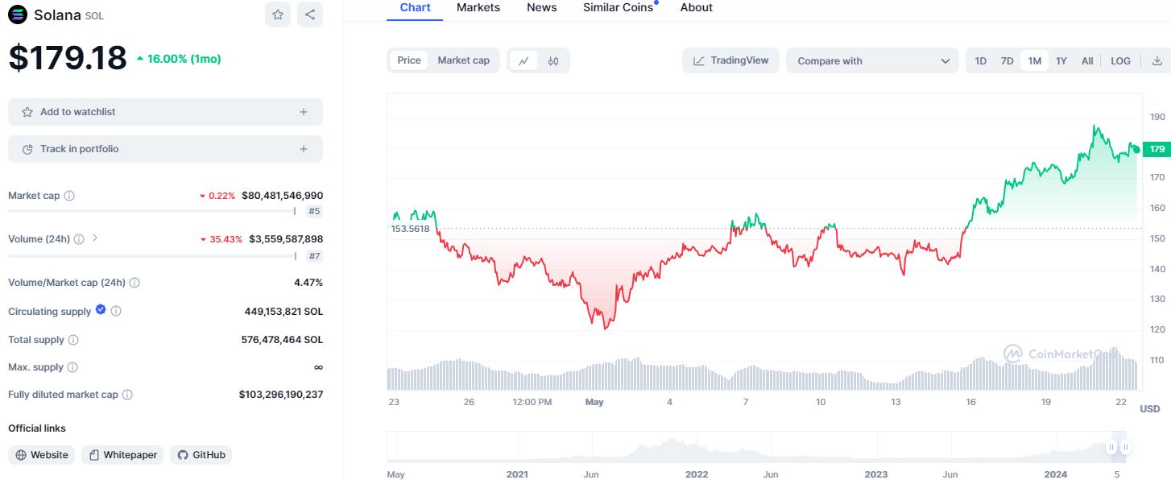Open the official Website link
The height and width of the screenshot is (480, 1171).
pyautogui.click(x=41, y=455)
